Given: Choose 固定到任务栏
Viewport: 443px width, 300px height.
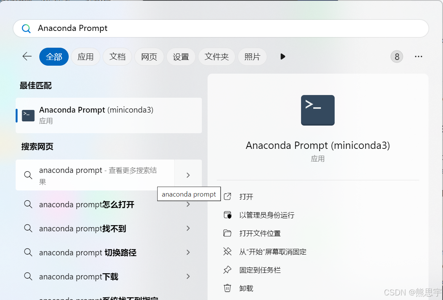Looking at the screenshot, I should (x=260, y=270).
